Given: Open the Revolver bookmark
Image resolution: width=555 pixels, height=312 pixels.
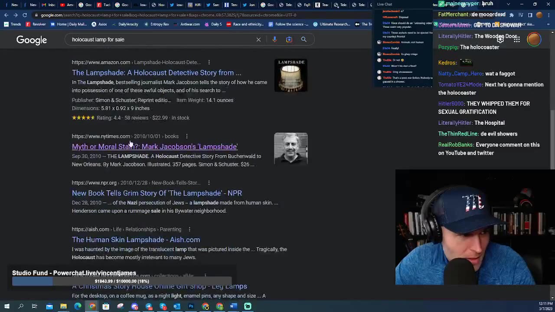Looking at the screenshot, I should 36,24.
